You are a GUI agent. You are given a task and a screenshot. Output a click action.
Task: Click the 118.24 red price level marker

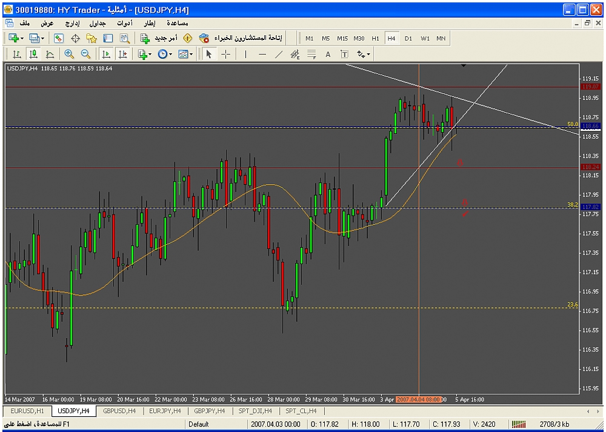590,167
